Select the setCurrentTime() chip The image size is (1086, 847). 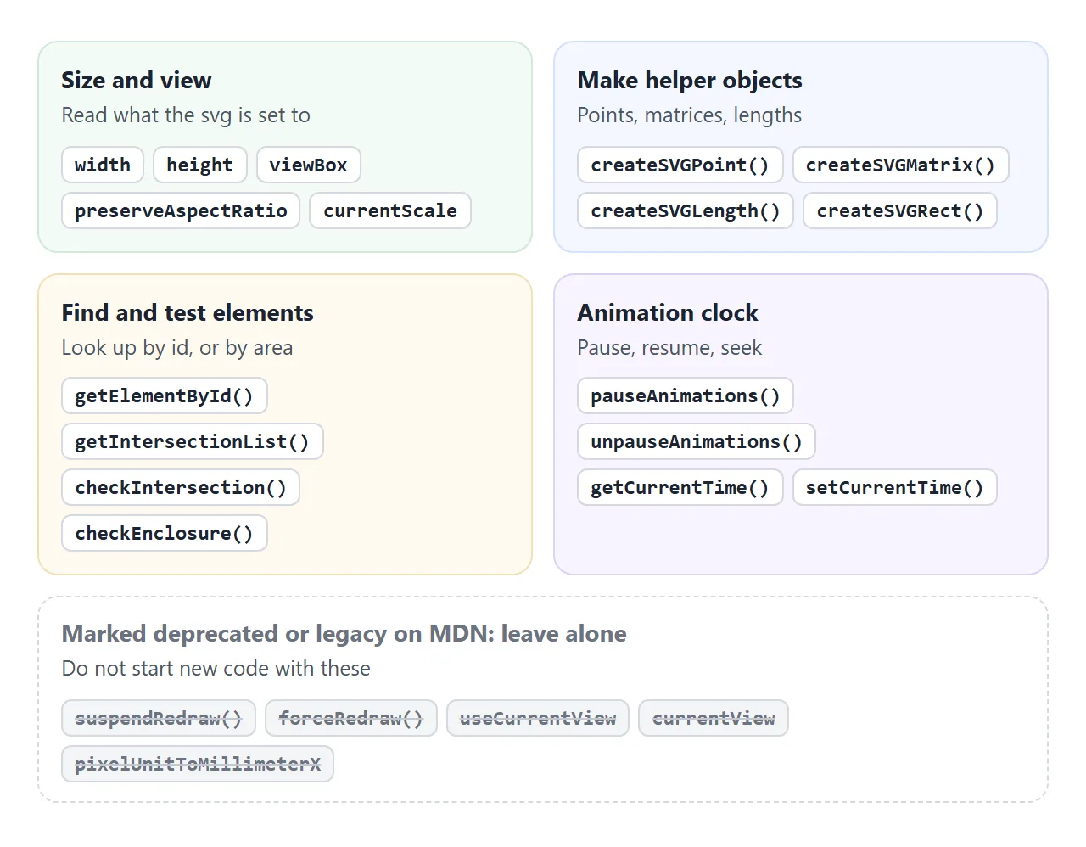coord(895,487)
